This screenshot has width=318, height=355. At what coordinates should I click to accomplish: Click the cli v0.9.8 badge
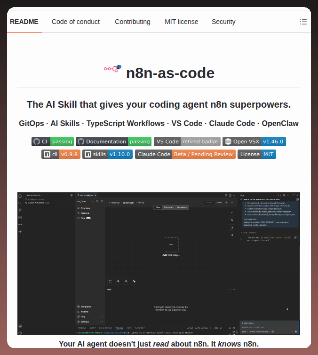(61, 154)
